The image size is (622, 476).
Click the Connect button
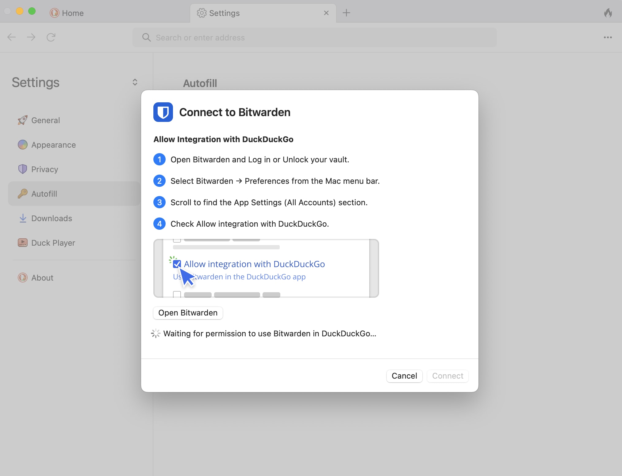coord(447,376)
